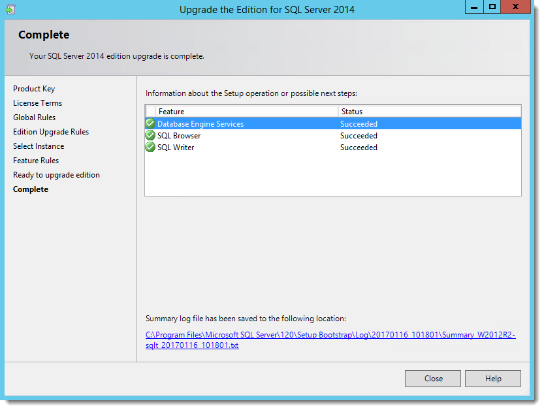544x410 pixels.
Task: Select the Database Engine Services row
Action: pos(333,123)
